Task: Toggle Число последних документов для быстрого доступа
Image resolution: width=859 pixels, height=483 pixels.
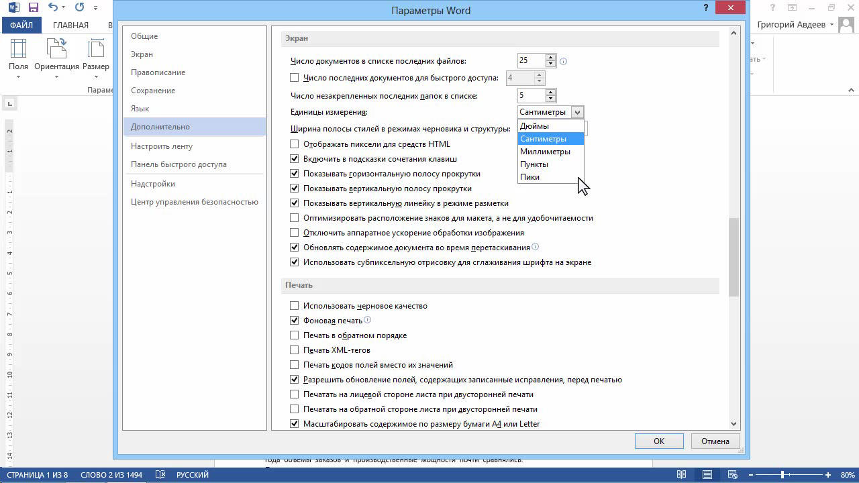Action: 295,78
